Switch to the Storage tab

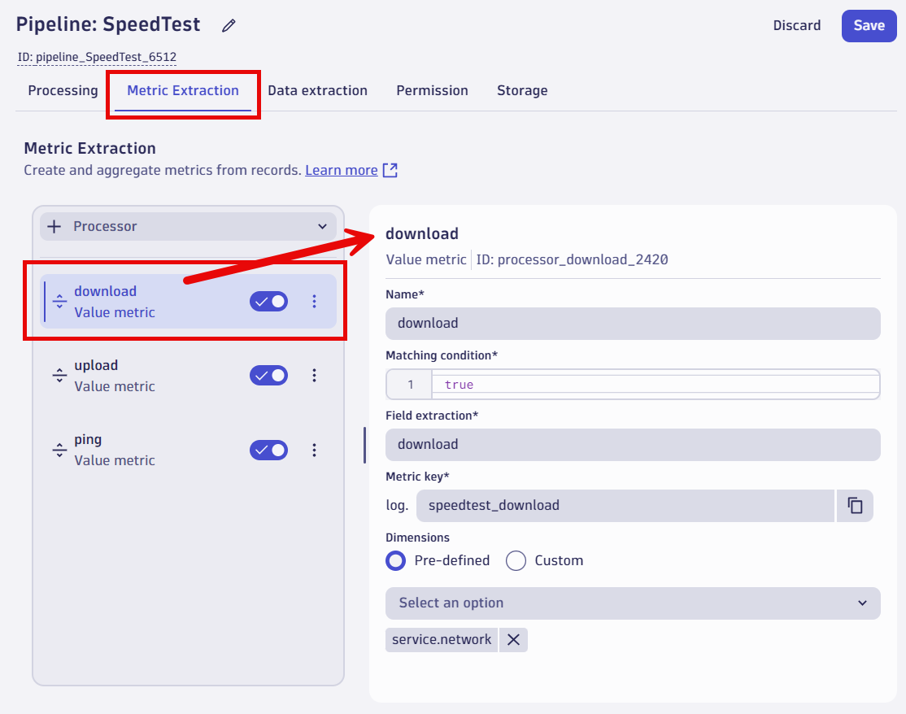(x=522, y=91)
